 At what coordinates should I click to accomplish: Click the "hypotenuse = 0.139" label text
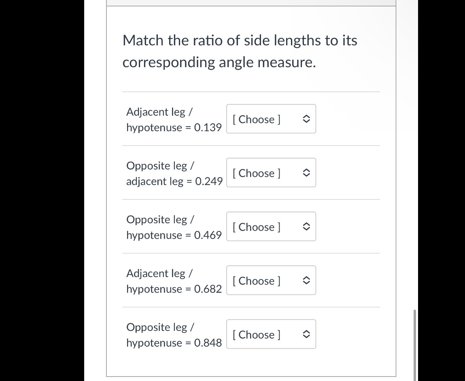pyautogui.click(x=174, y=128)
